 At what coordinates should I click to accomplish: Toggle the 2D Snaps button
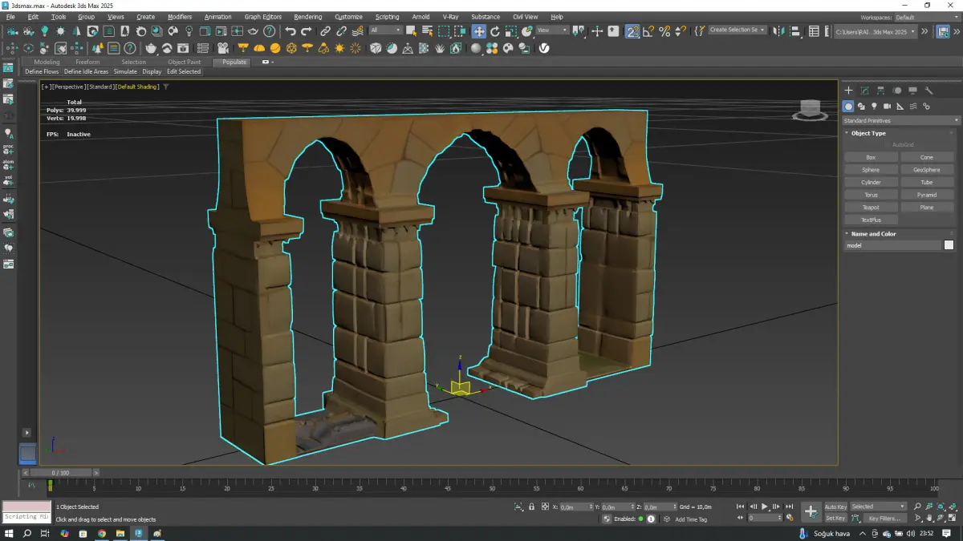coord(632,31)
